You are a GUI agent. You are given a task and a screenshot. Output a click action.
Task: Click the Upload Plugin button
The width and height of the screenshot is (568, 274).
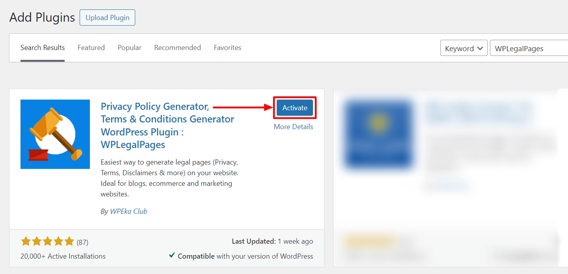point(107,17)
